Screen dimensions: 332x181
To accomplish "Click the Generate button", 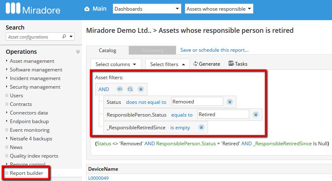I will coord(207,64).
